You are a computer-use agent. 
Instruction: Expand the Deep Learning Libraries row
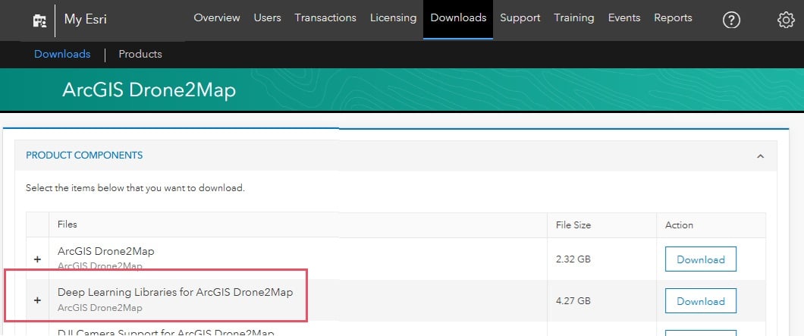37,300
